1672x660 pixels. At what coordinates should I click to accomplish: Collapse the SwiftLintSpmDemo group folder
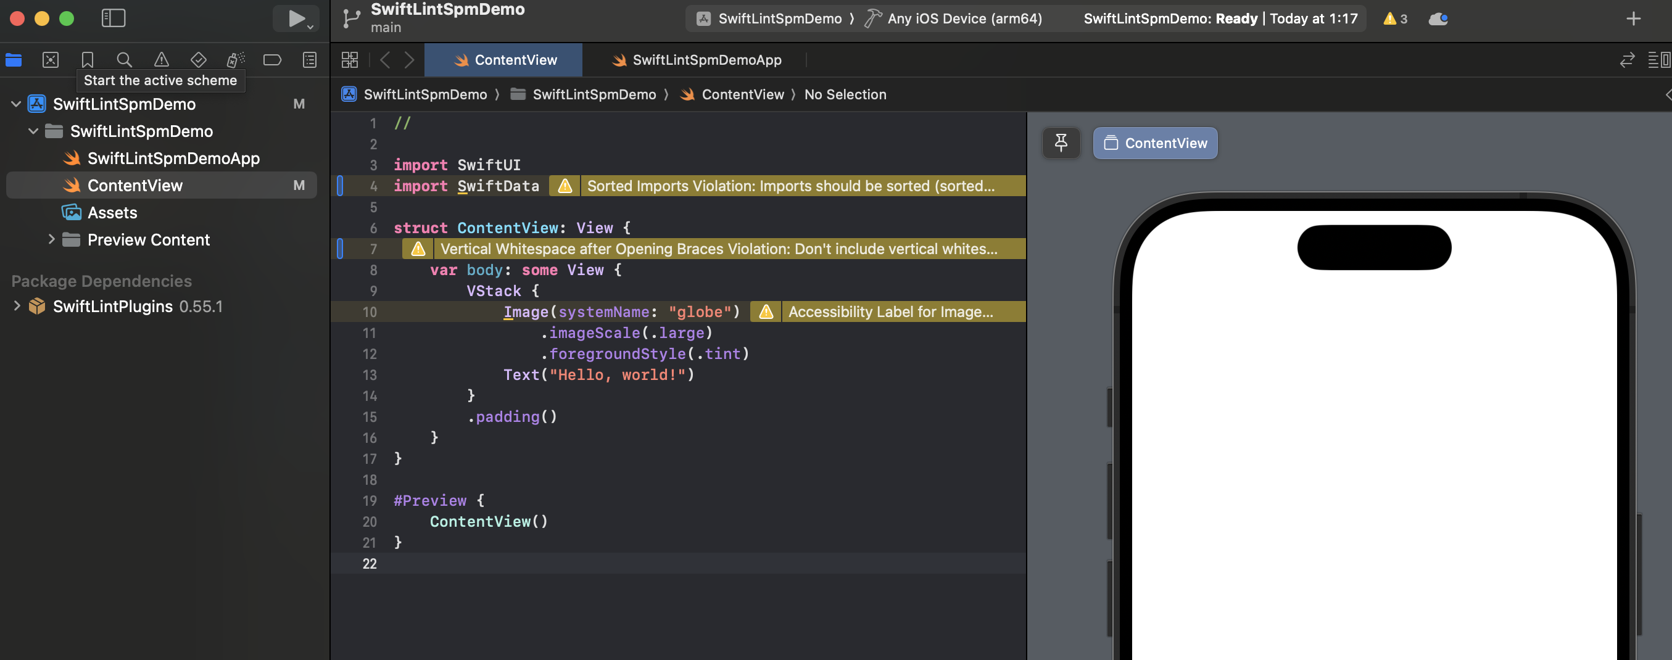34,131
